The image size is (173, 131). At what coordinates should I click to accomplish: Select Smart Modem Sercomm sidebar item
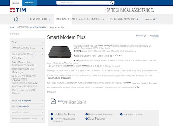[x=23, y=69]
